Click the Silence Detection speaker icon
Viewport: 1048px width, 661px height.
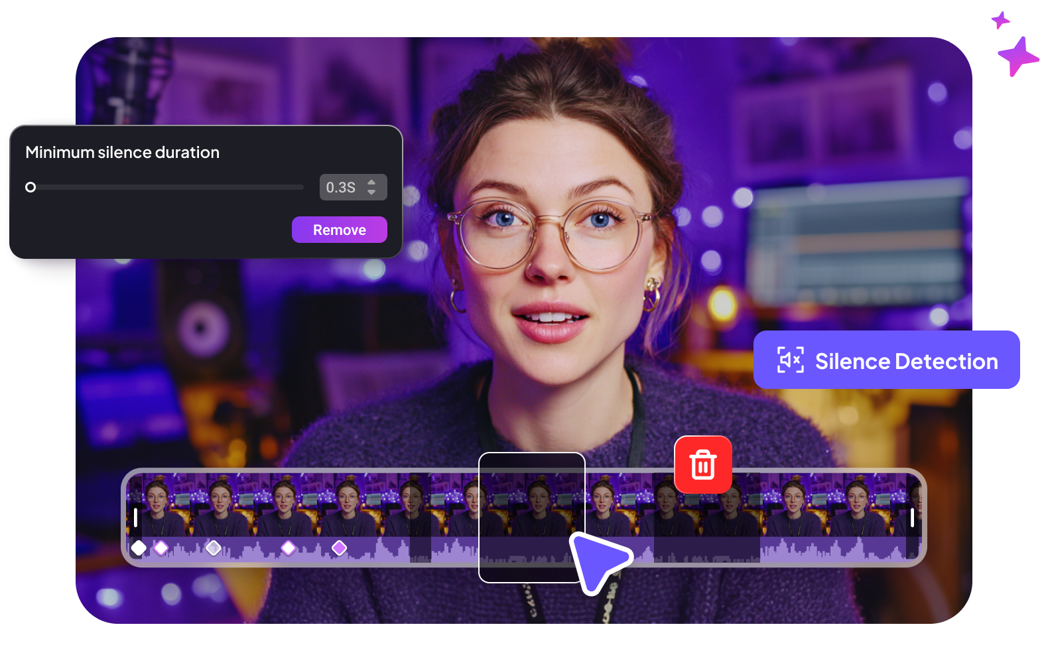(x=790, y=360)
